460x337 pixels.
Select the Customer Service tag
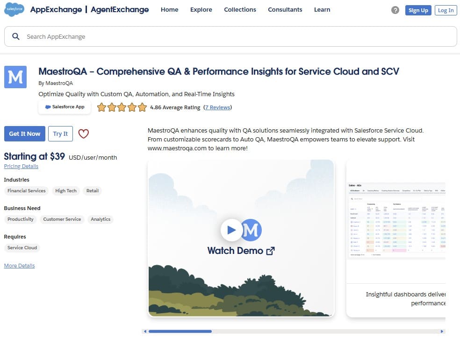tap(62, 219)
